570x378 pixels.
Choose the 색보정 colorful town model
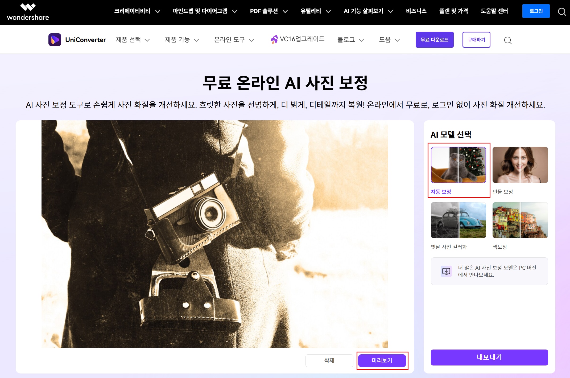(x=520, y=220)
